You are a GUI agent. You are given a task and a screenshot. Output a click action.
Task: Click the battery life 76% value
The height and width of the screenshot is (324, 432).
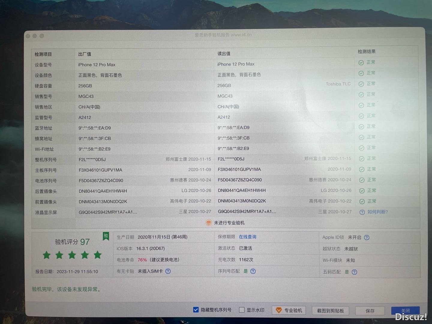142,260
